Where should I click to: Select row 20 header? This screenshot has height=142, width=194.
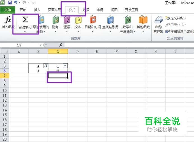point(4,139)
